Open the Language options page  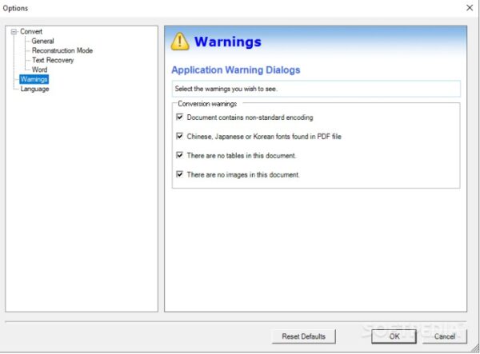[34, 89]
